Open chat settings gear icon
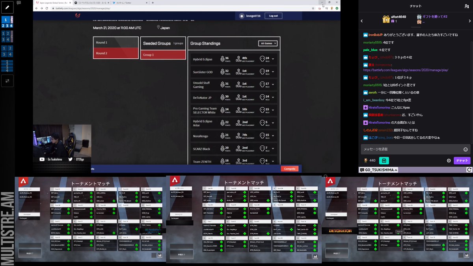 (x=449, y=160)
